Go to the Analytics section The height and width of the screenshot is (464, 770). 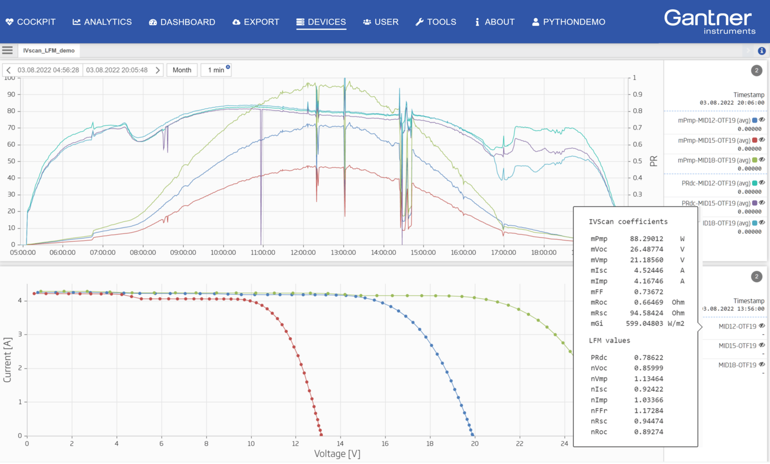[x=102, y=22]
